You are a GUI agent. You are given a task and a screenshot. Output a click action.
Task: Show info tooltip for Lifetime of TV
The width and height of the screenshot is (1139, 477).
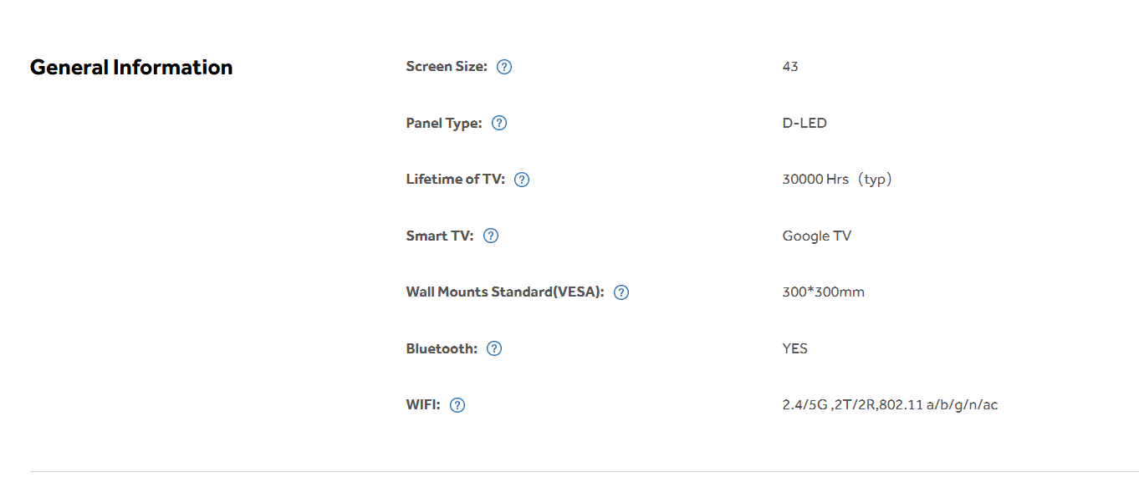coord(522,180)
